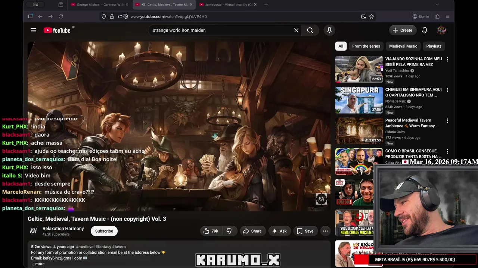The width and height of the screenshot is (478, 268).
Task: Bookmark this page with star icon
Action: (372, 16)
